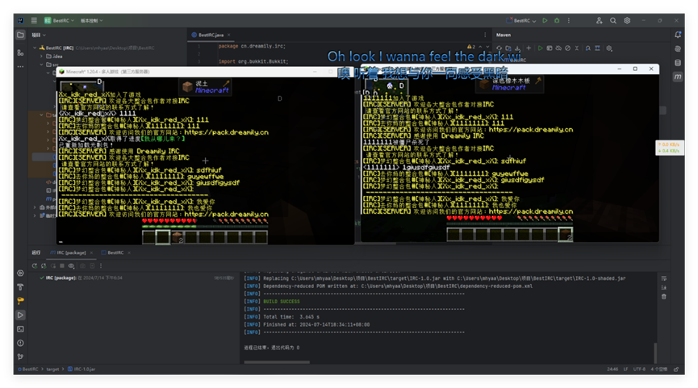
Task: Collapse the BestIRC [IRC] root node
Action: (35, 48)
